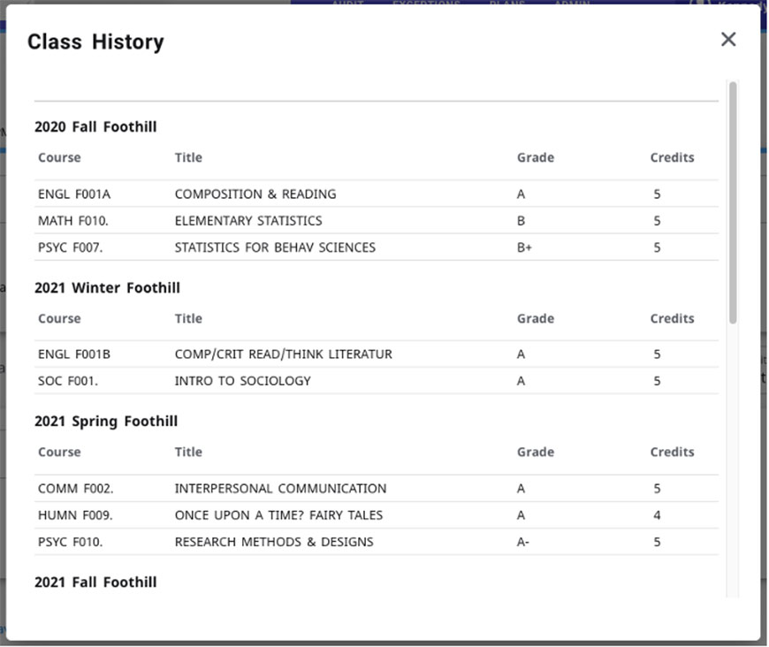Image resolution: width=769 pixels, height=647 pixels.
Task: Switch to the AUDIT tab
Action: [347, 4]
